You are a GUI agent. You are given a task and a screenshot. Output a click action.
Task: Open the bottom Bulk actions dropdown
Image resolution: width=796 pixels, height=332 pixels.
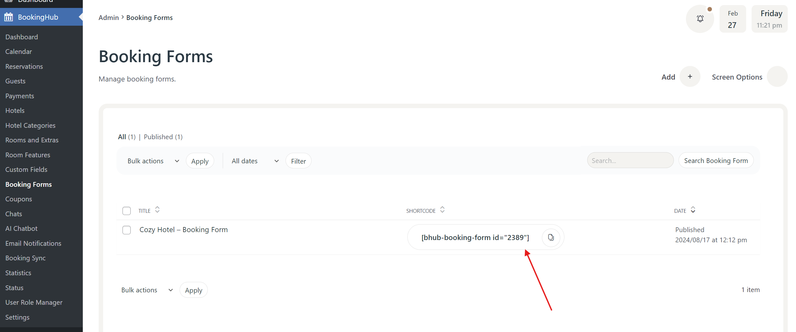pos(147,290)
